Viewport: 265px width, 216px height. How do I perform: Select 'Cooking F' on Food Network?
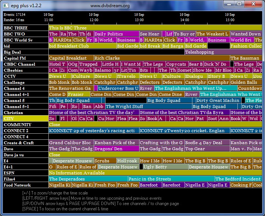pyautogui.click(x=241, y=185)
